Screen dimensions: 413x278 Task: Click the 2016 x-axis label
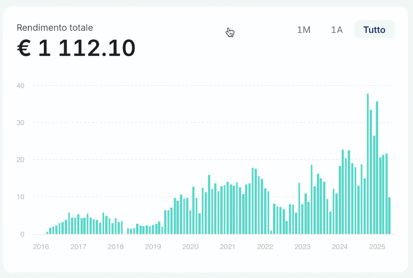coord(41,247)
